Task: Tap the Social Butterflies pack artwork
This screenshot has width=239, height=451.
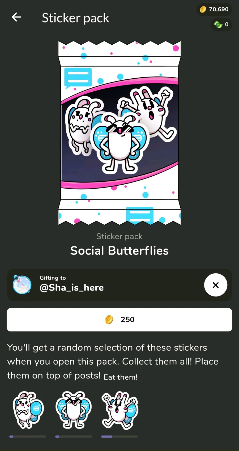Action: [x=119, y=133]
